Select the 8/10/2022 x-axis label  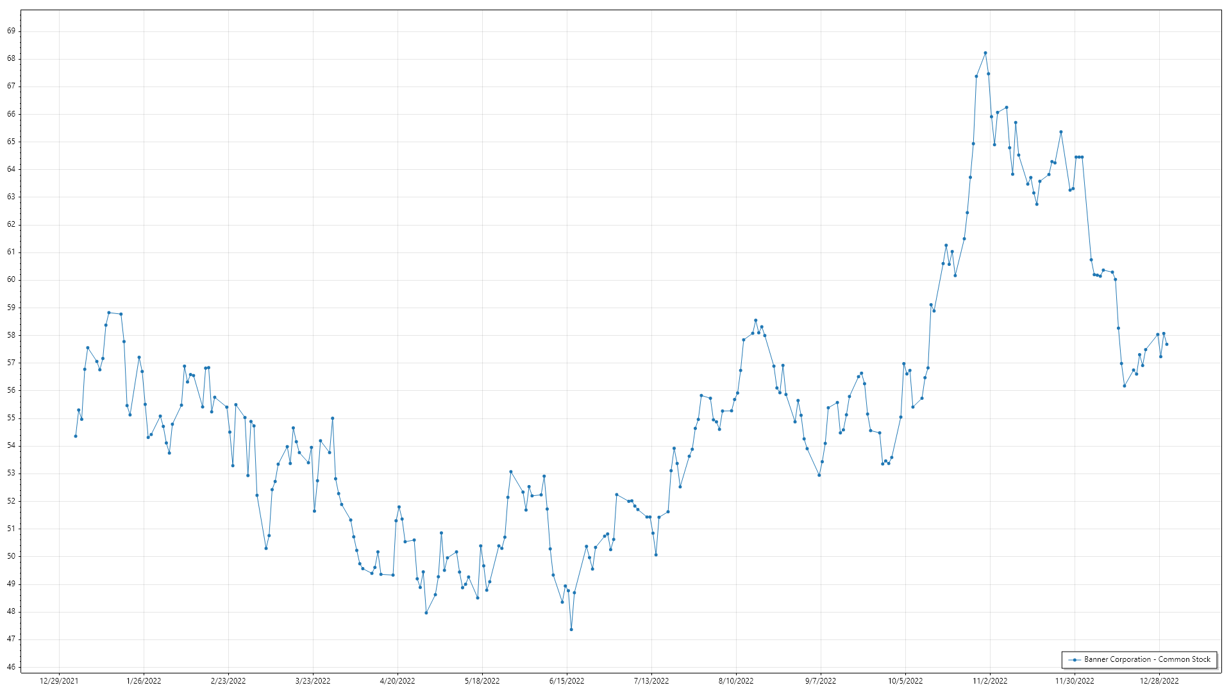pyautogui.click(x=736, y=680)
